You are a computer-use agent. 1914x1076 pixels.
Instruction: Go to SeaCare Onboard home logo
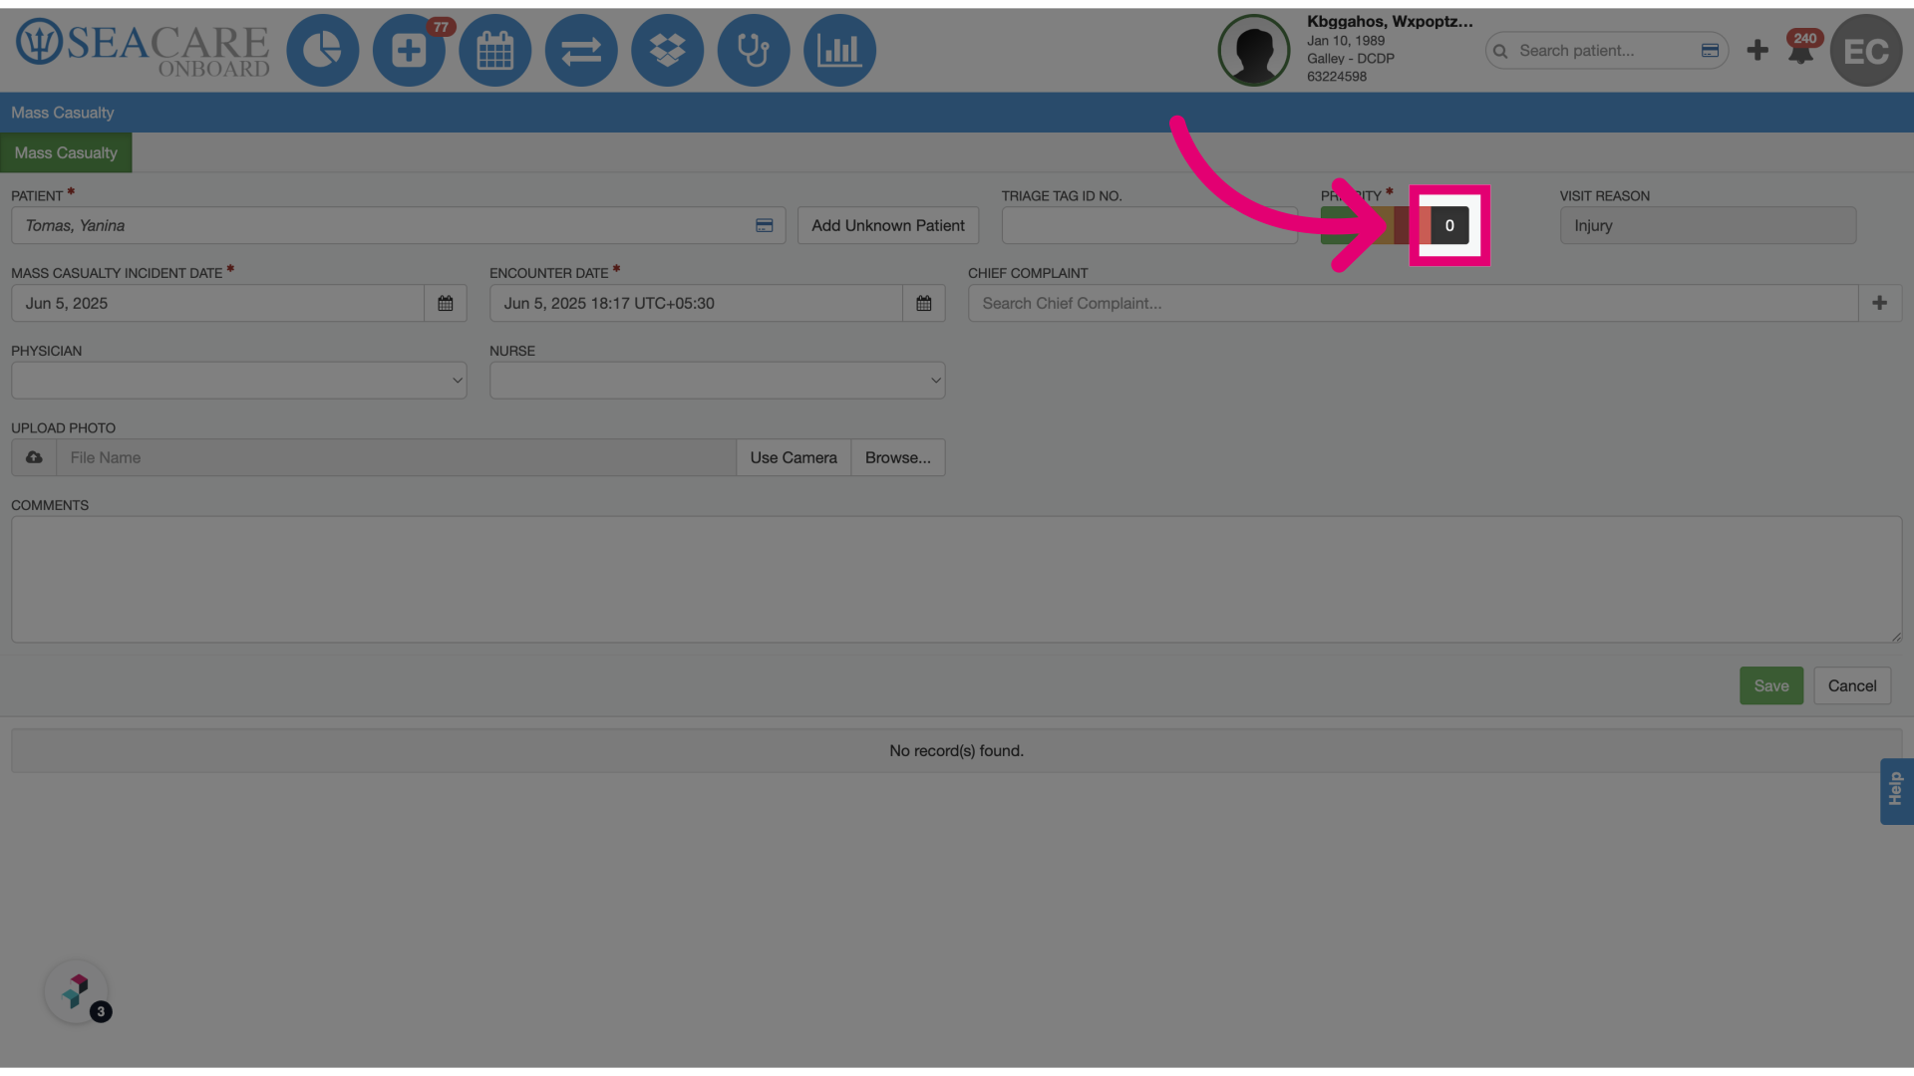coord(143,48)
